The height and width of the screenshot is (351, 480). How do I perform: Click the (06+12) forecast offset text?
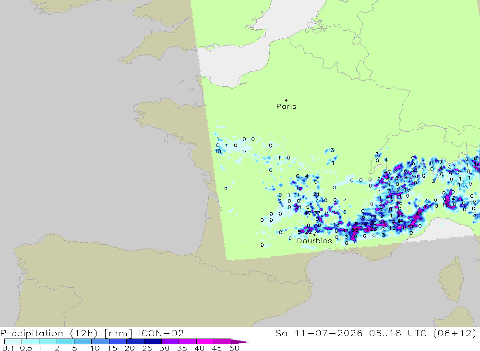point(455,333)
